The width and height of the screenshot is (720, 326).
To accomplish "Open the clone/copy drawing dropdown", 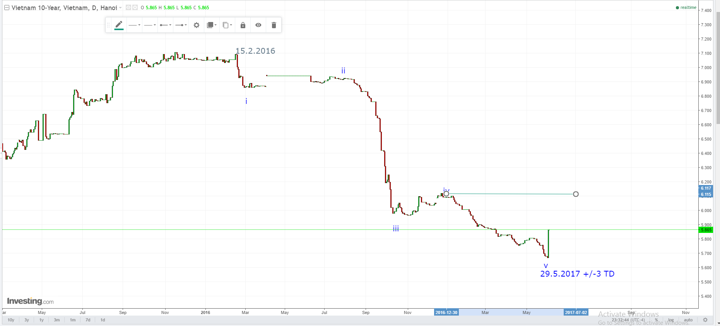I will click(227, 25).
